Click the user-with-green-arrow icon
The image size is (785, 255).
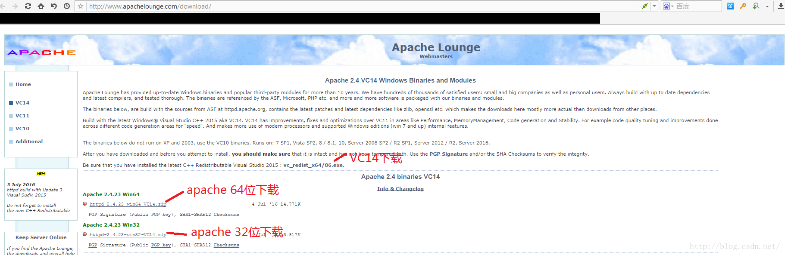point(756,6)
